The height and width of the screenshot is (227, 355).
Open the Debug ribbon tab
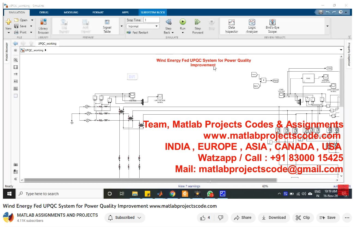44,12
